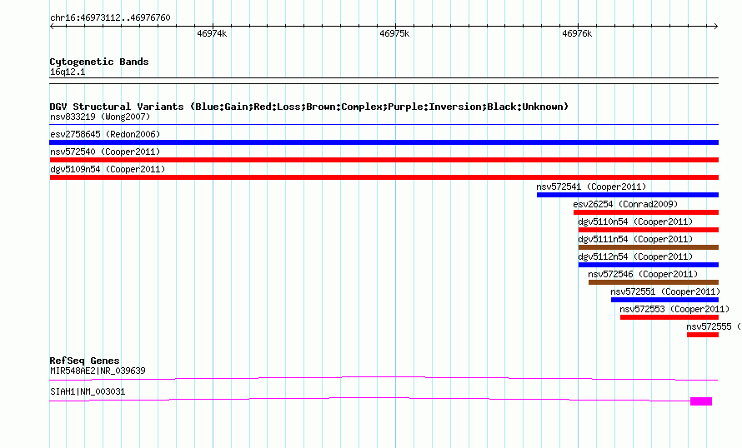The image size is (742, 448).
Task: Click the nsv572553 (Cooper2011) label
Action: point(674,309)
